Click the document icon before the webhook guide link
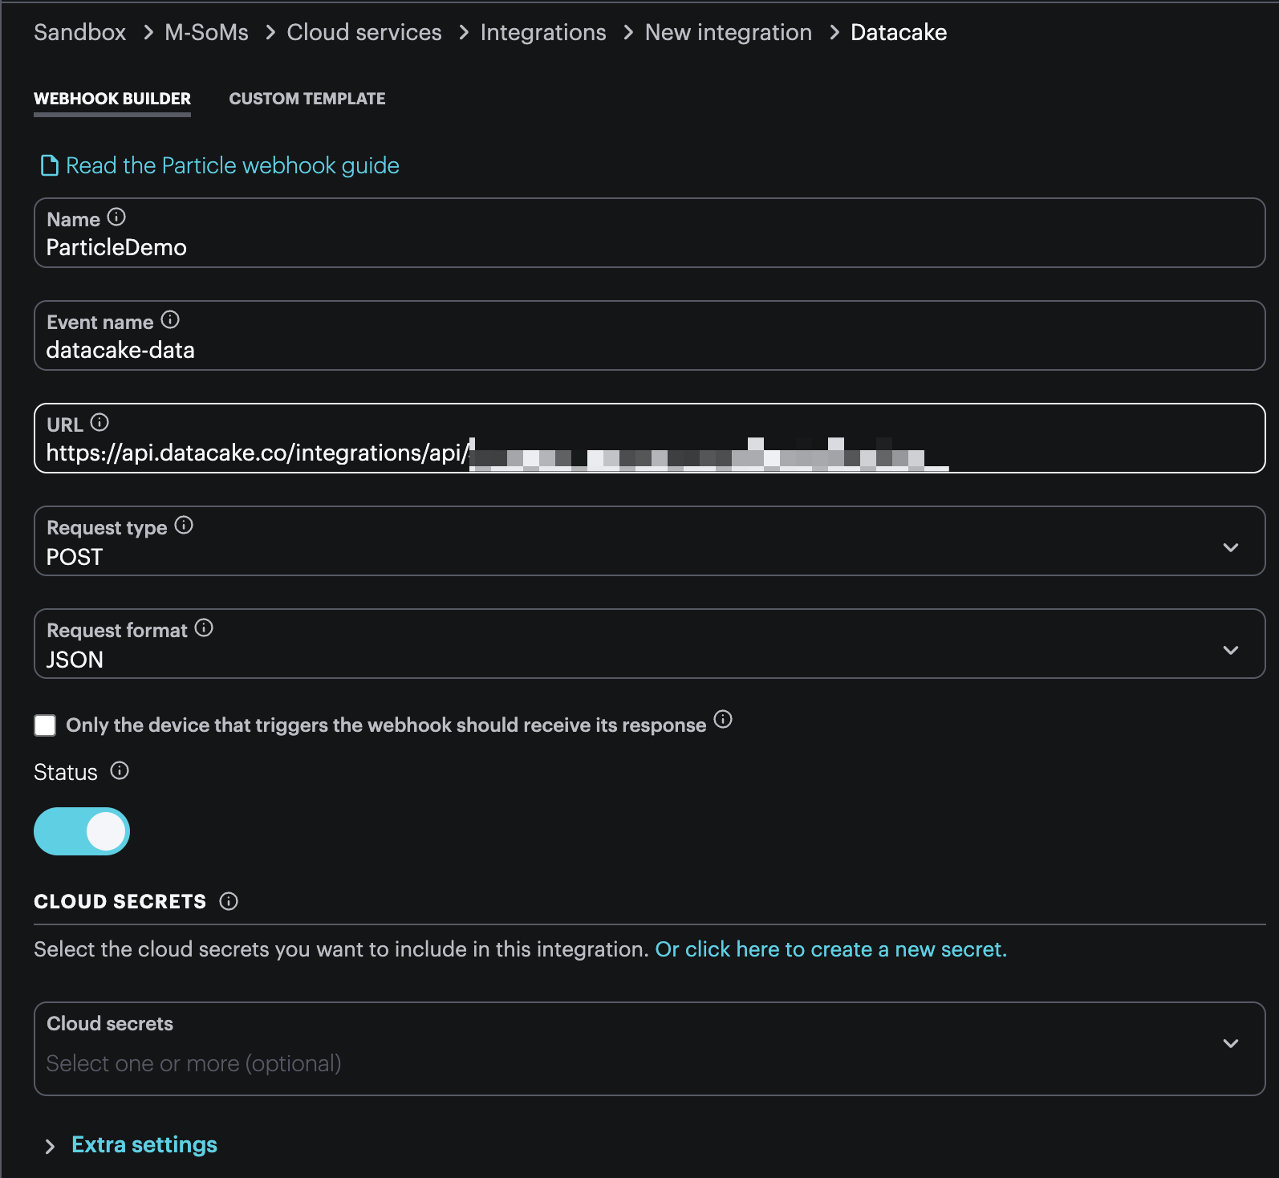The height and width of the screenshot is (1178, 1279). [x=50, y=165]
